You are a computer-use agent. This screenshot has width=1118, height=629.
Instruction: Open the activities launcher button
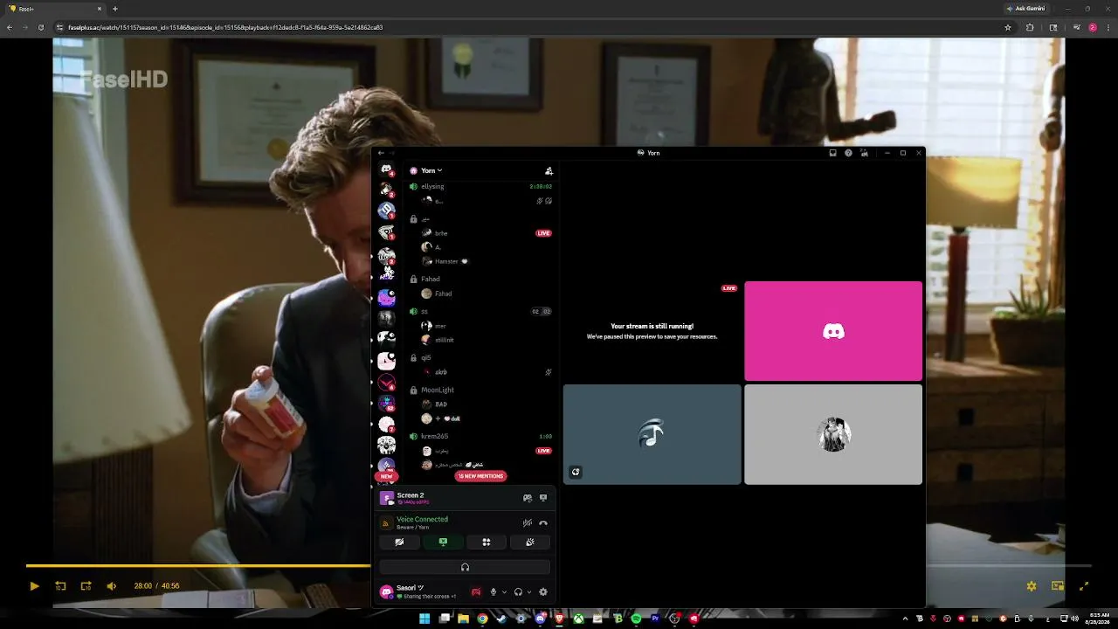(487, 543)
